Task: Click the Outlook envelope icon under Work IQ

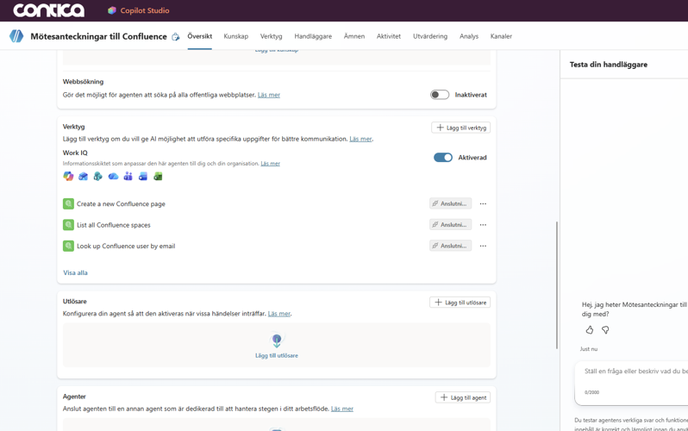Action: click(x=83, y=176)
